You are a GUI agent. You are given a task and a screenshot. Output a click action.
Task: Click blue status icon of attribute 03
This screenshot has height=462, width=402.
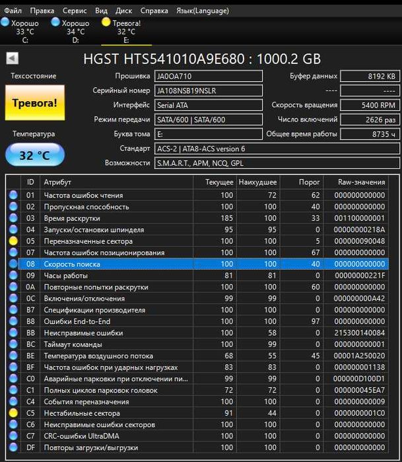(13, 218)
